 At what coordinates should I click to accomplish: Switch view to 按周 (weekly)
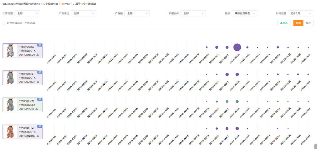point(298,23)
